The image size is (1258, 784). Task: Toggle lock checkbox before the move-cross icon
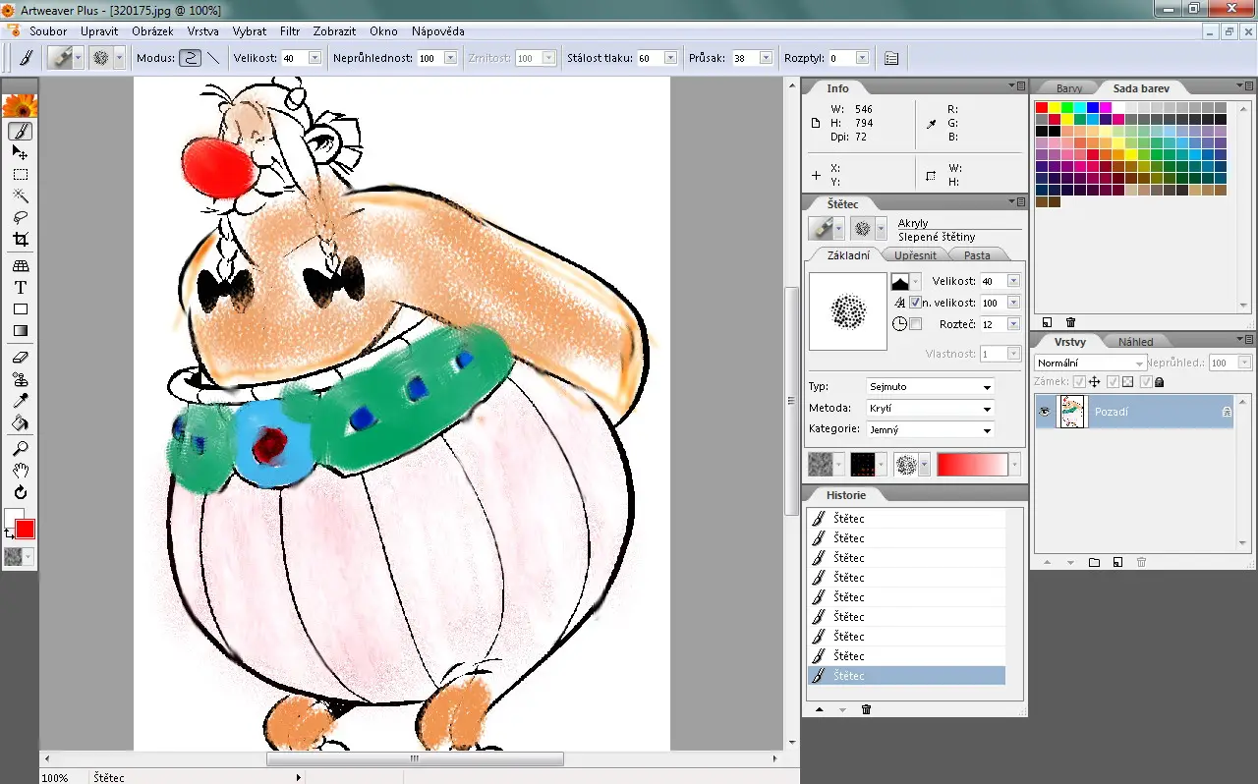[x=1079, y=381]
